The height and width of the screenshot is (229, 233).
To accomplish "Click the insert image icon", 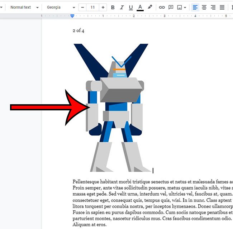I will coord(180,7).
